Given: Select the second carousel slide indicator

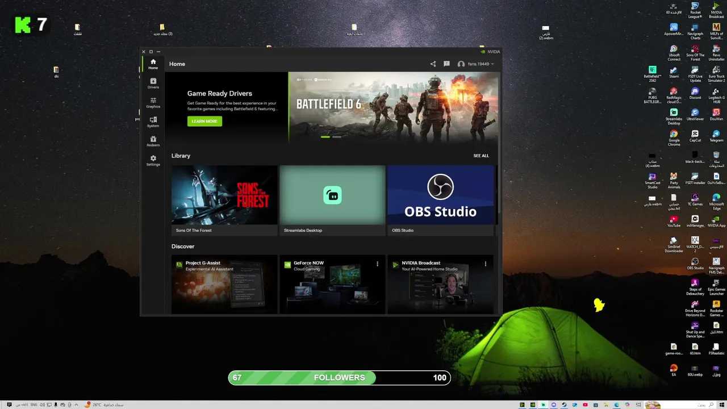Looking at the screenshot, I should coord(337,137).
